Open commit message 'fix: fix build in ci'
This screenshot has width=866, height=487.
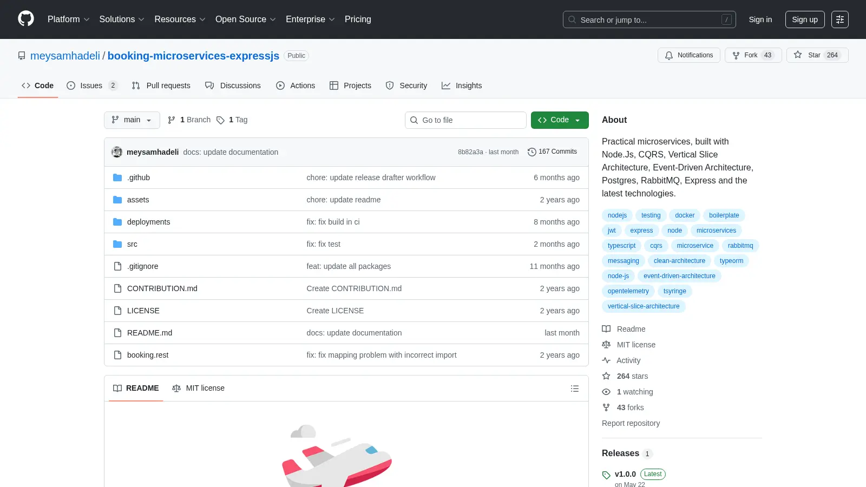[x=333, y=222]
